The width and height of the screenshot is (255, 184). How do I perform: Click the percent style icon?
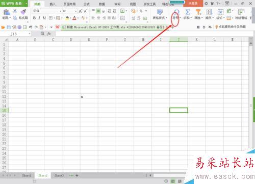[141, 11]
